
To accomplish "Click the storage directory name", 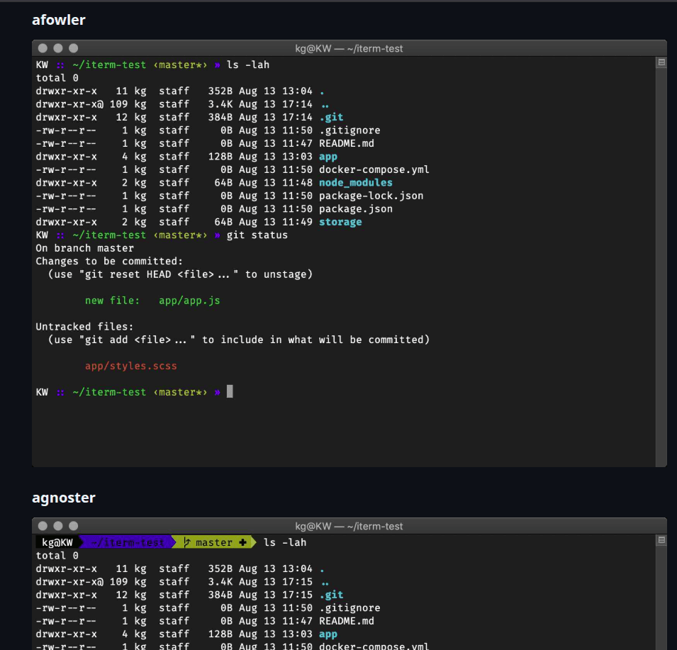I will click(340, 222).
